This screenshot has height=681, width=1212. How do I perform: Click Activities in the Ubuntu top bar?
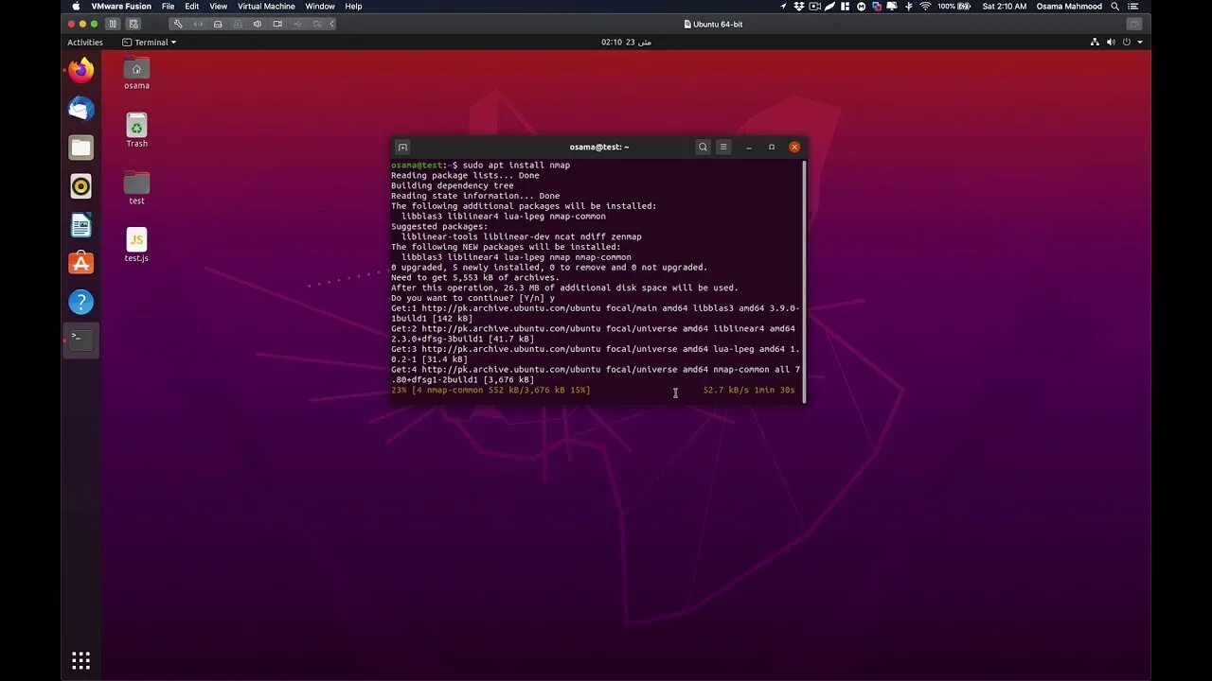tap(85, 43)
